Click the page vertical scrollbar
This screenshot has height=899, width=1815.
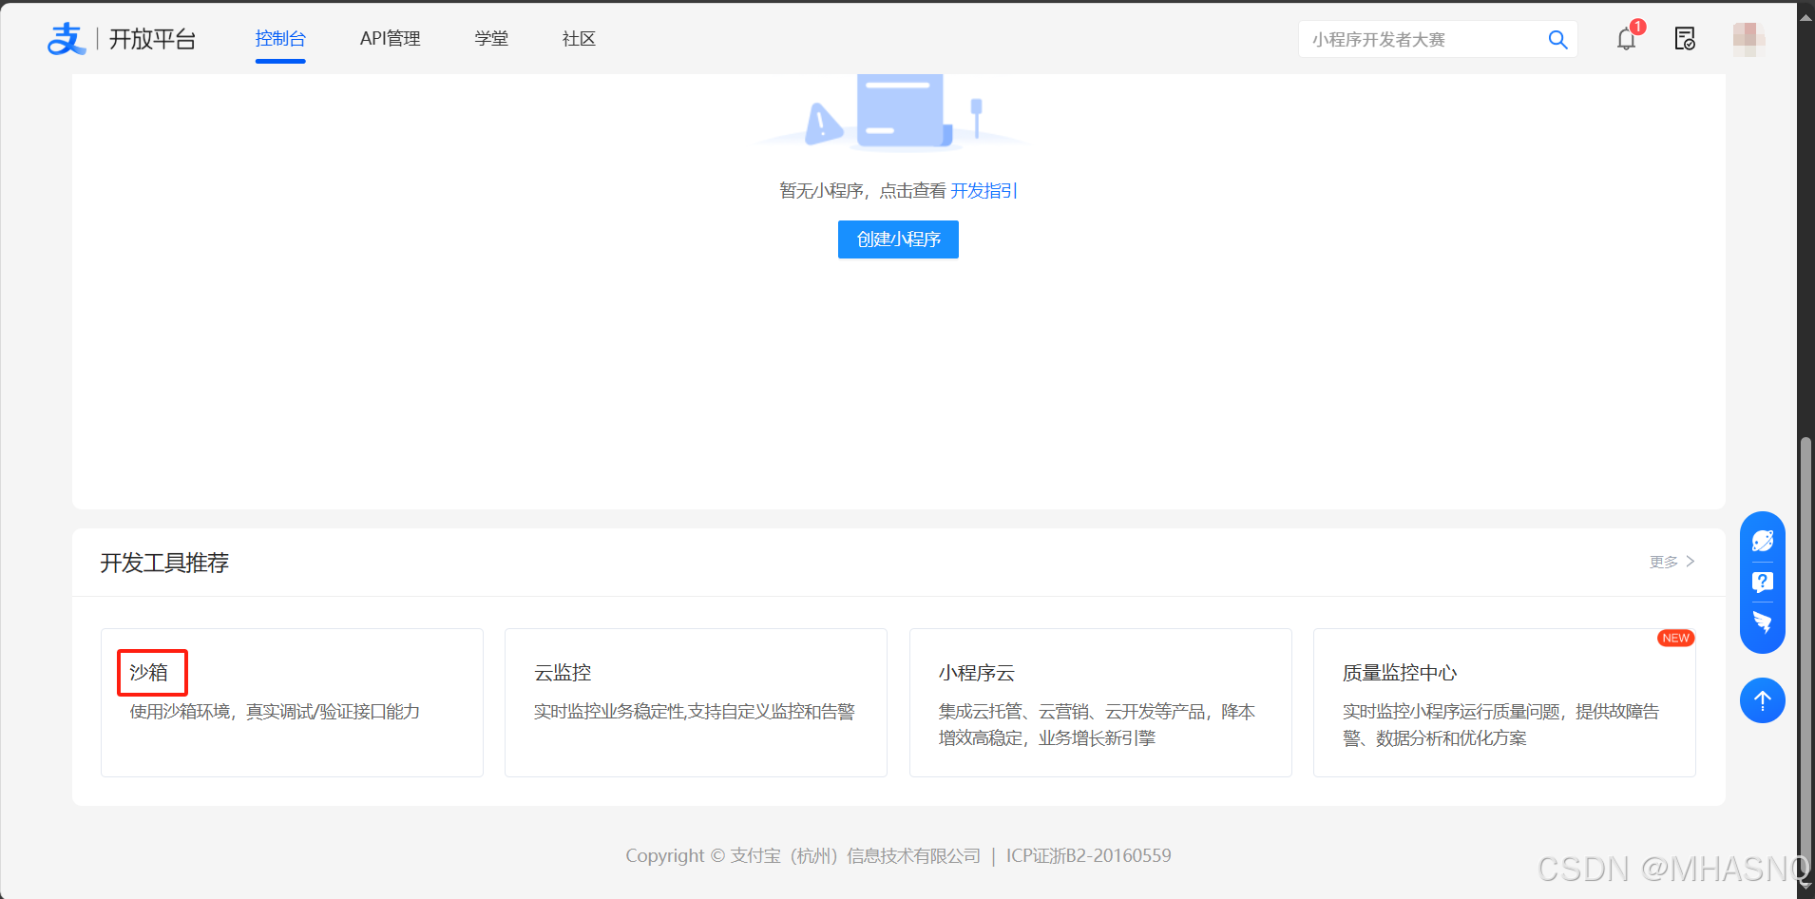(1805, 656)
